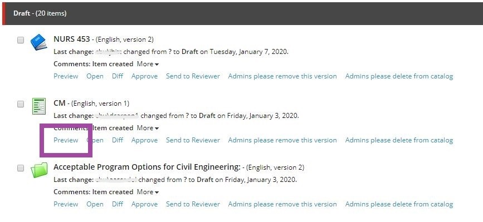Screen dimensions: 483x222
Task: Request deleting Acceptable Program Options from catalog
Action: click(x=399, y=204)
